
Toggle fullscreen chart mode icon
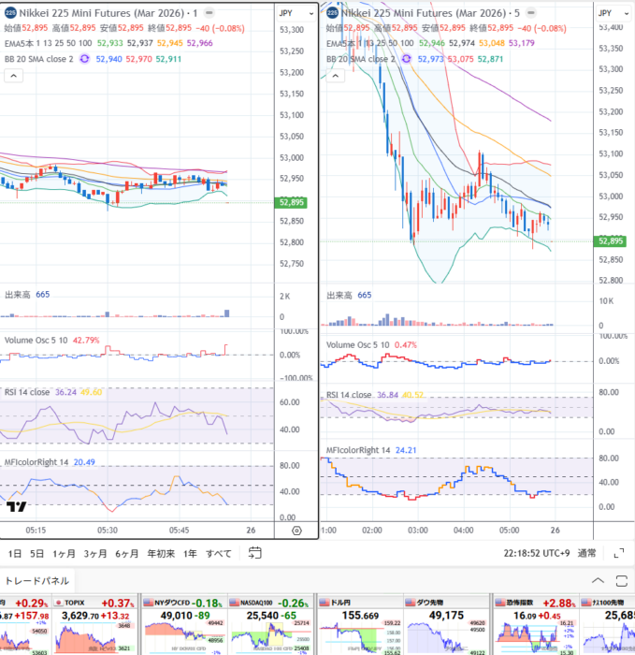pos(617,553)
